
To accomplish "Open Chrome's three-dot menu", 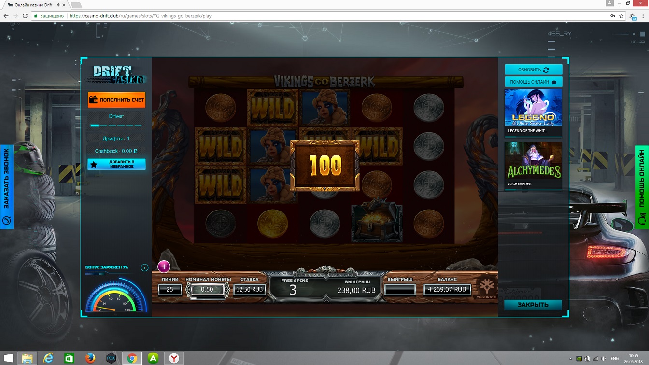I will 643,16.
